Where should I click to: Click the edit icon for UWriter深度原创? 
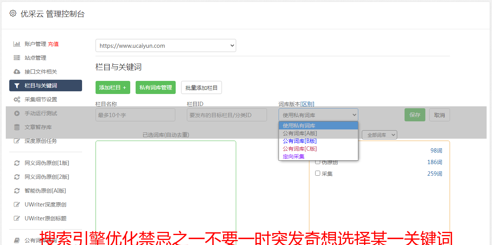(x=17, y=205)
